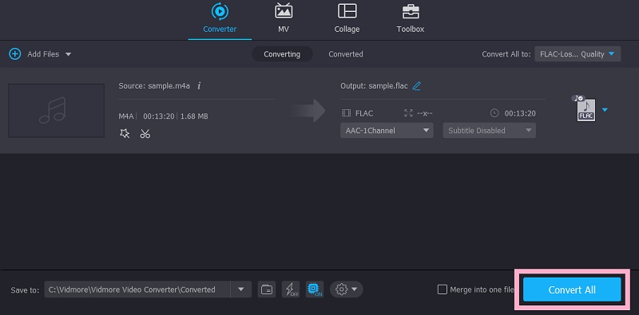Click the FLAC output format icon
Viewport: 639px width, 315px height.
pos(586,109)
